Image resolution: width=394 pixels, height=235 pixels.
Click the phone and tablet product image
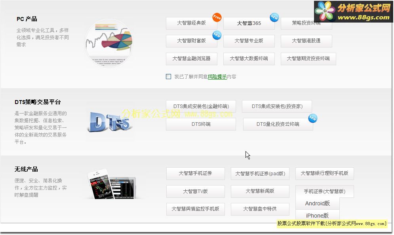112,184
